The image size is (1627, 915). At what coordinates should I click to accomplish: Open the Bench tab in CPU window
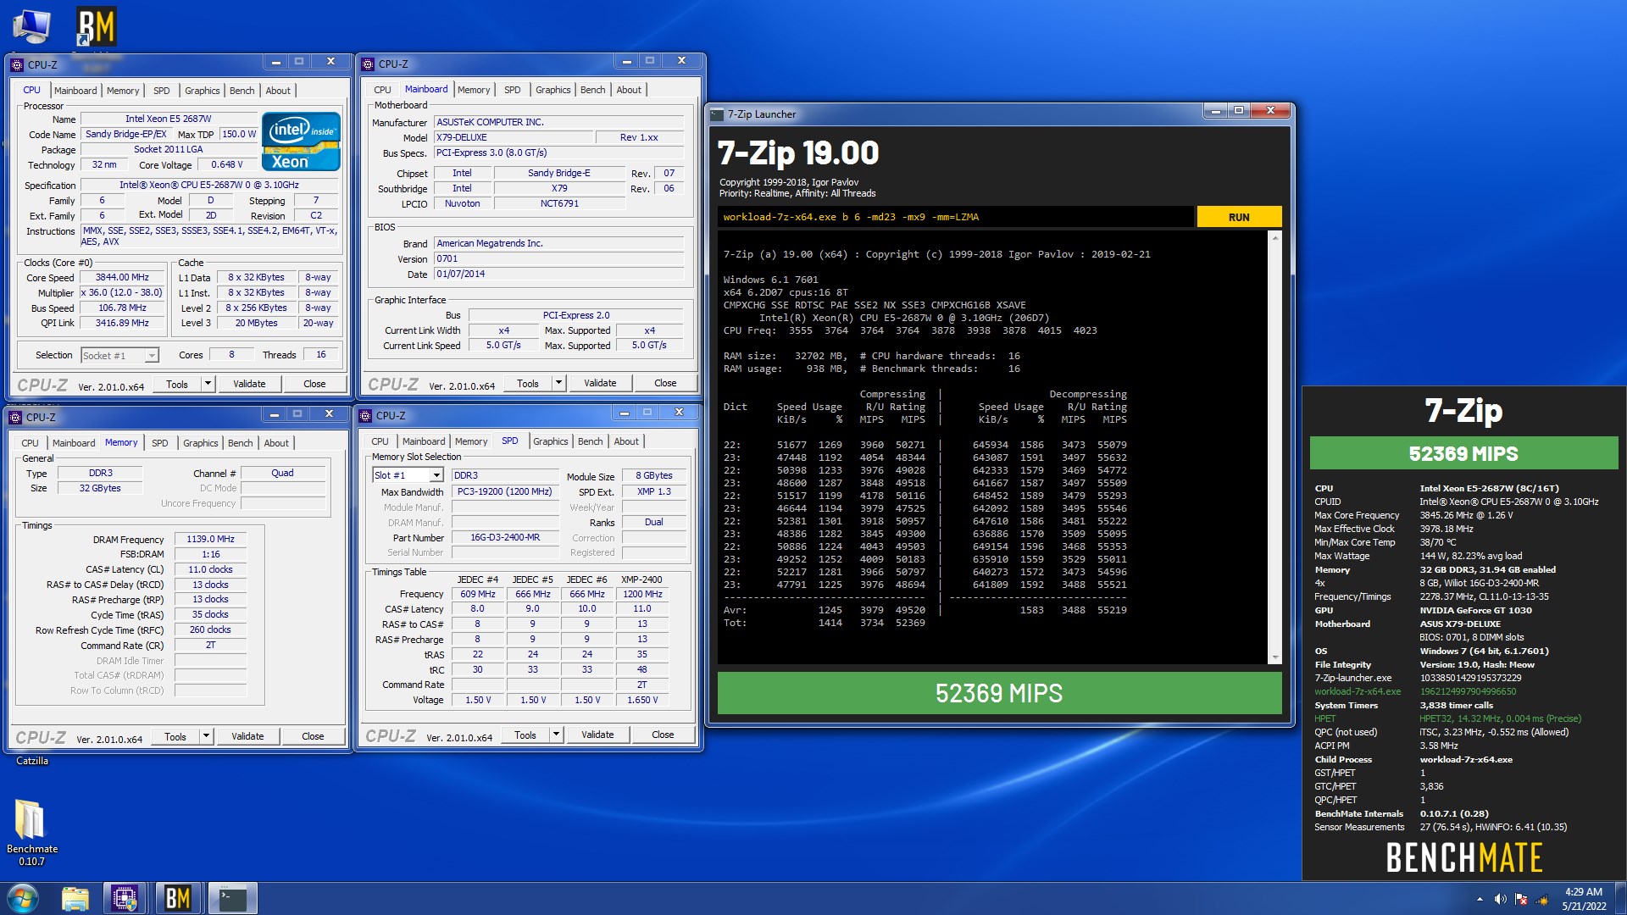tap(242, 91)
